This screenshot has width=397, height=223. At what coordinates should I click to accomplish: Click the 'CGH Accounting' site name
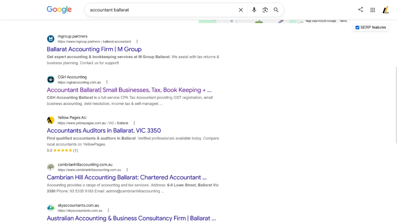pos(72,77)
